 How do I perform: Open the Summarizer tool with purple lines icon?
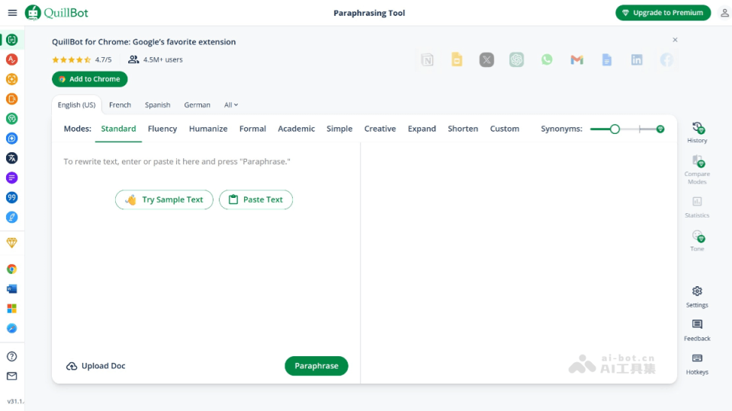(x=11, y=178)
